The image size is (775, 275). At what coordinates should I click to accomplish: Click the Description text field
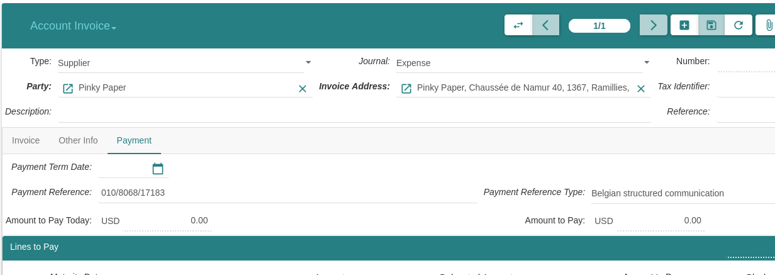point(354,112)
